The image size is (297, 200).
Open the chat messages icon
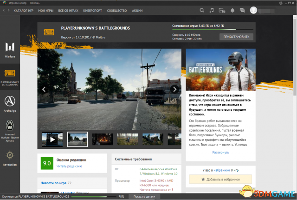pos(242,10)
